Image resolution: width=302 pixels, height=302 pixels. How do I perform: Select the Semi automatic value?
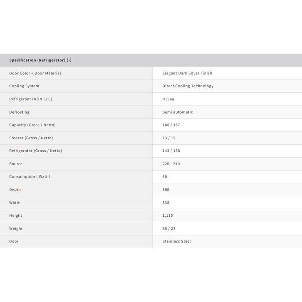(178, 112)
